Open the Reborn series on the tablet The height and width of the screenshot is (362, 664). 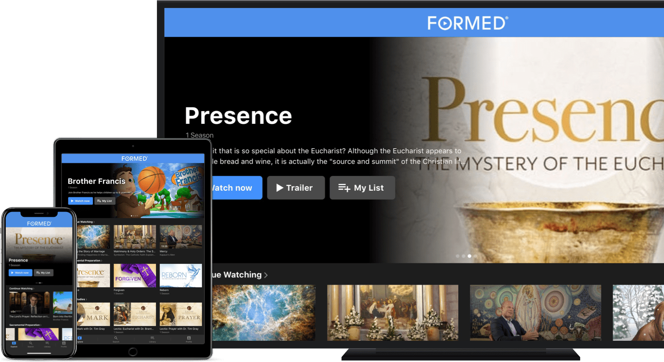pyautogui.click(x=181, y=275)
